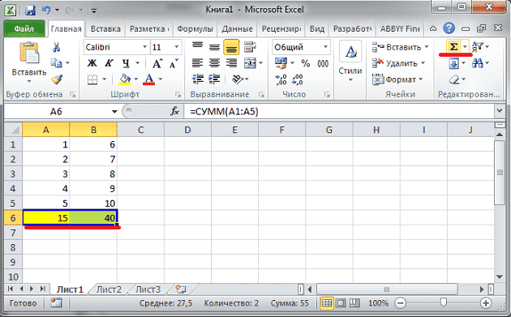Image resolution: width=511 pixels, height=317 pixels.
Task: Click the formula bar with =СУММ(A1:A5)
Action: pos(339,112)
